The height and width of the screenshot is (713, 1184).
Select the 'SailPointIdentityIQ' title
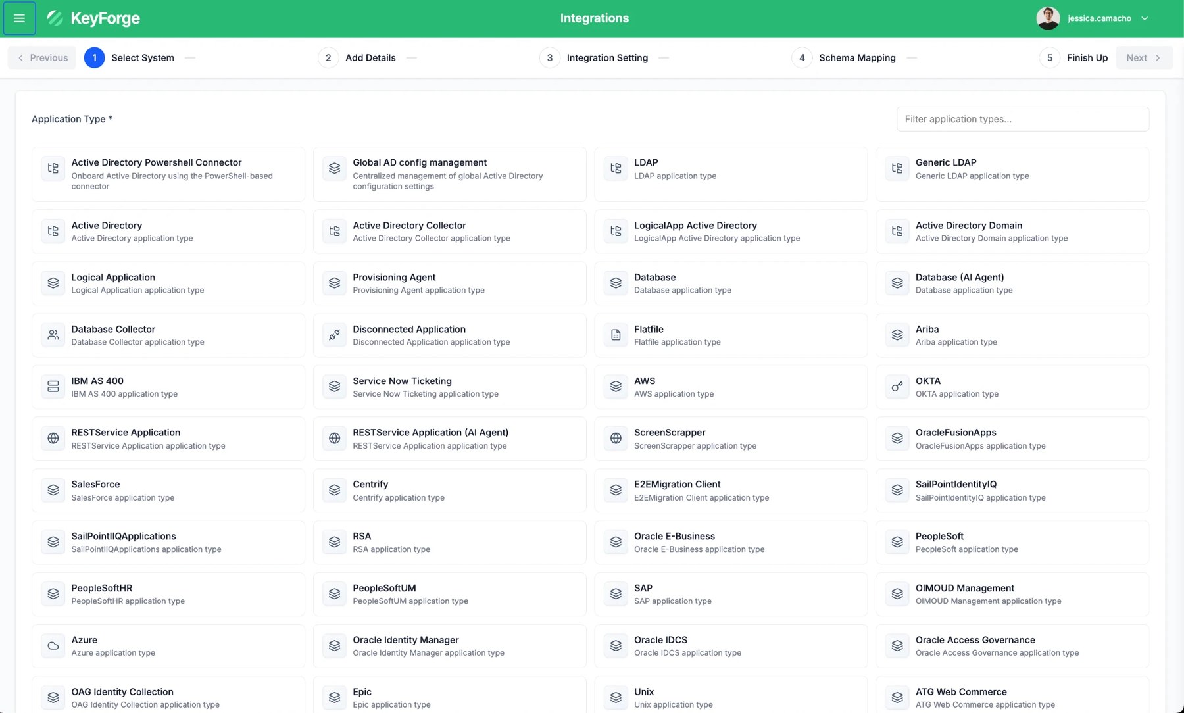[956, 485]
